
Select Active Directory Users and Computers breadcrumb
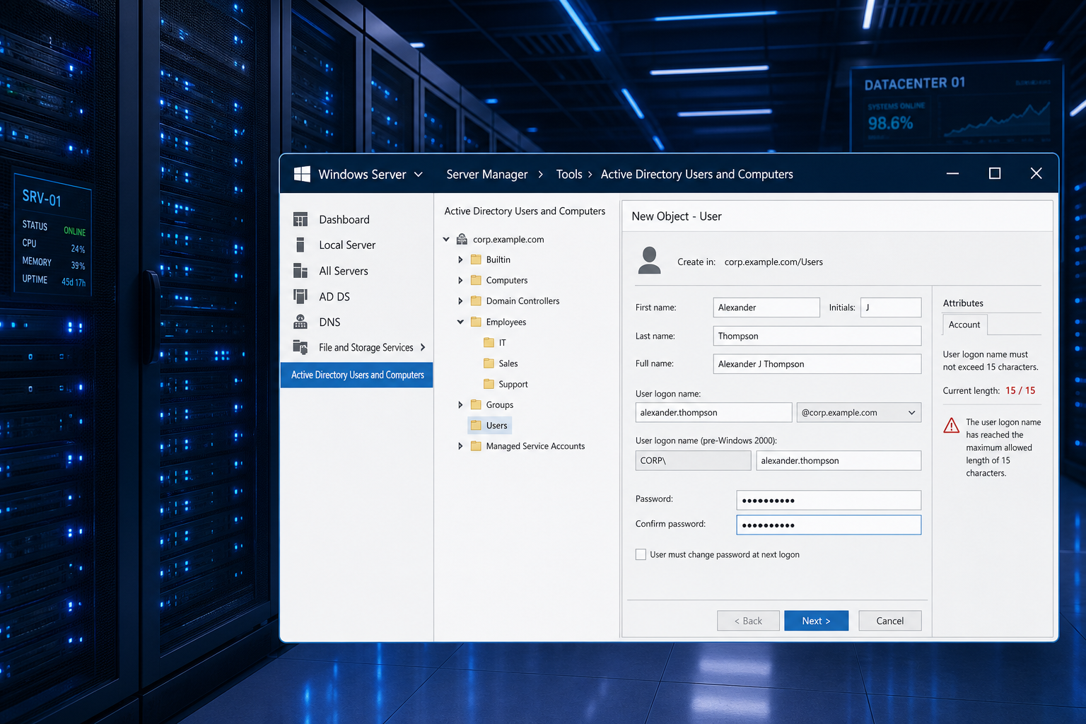(697, 174)
